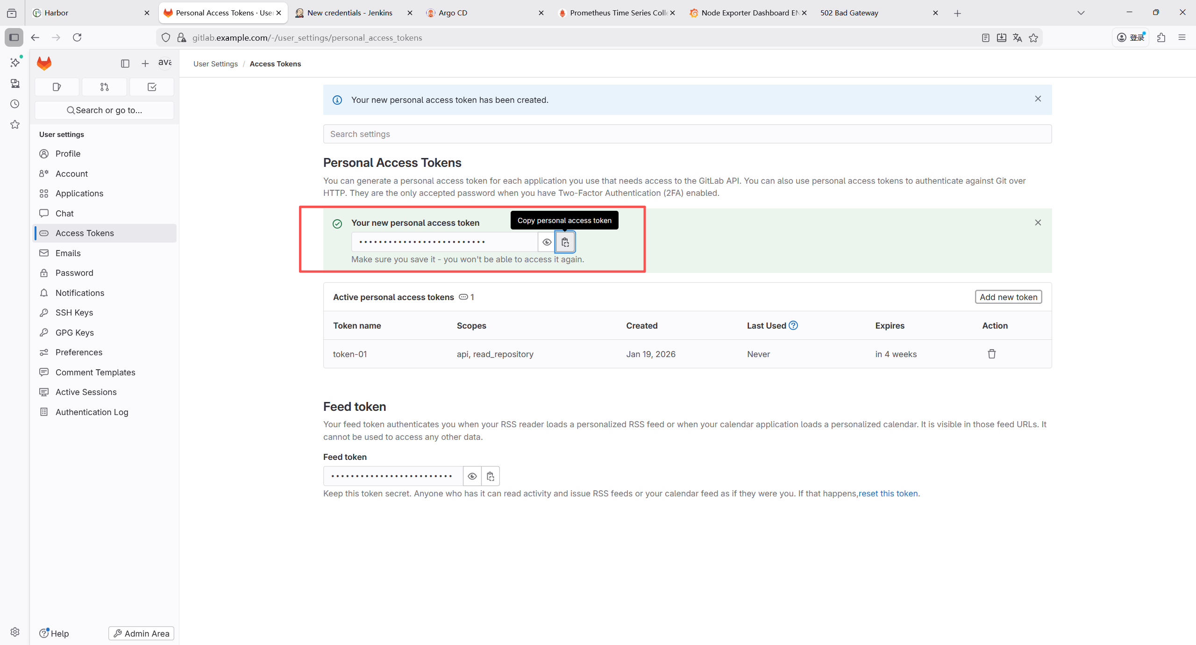Dismiss the token created info banner
This screenshot has height=645, width=1196.
point(1038,99)
